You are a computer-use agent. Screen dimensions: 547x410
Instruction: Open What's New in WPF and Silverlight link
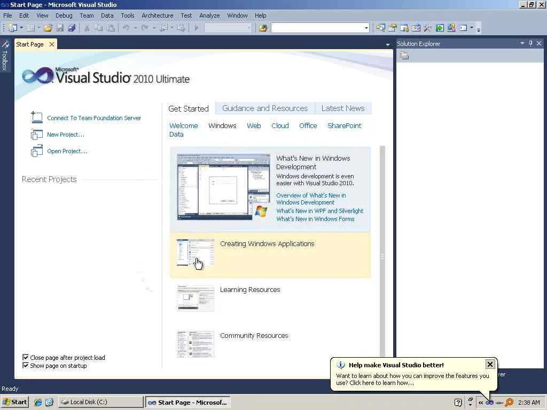[x=319, y=211]
